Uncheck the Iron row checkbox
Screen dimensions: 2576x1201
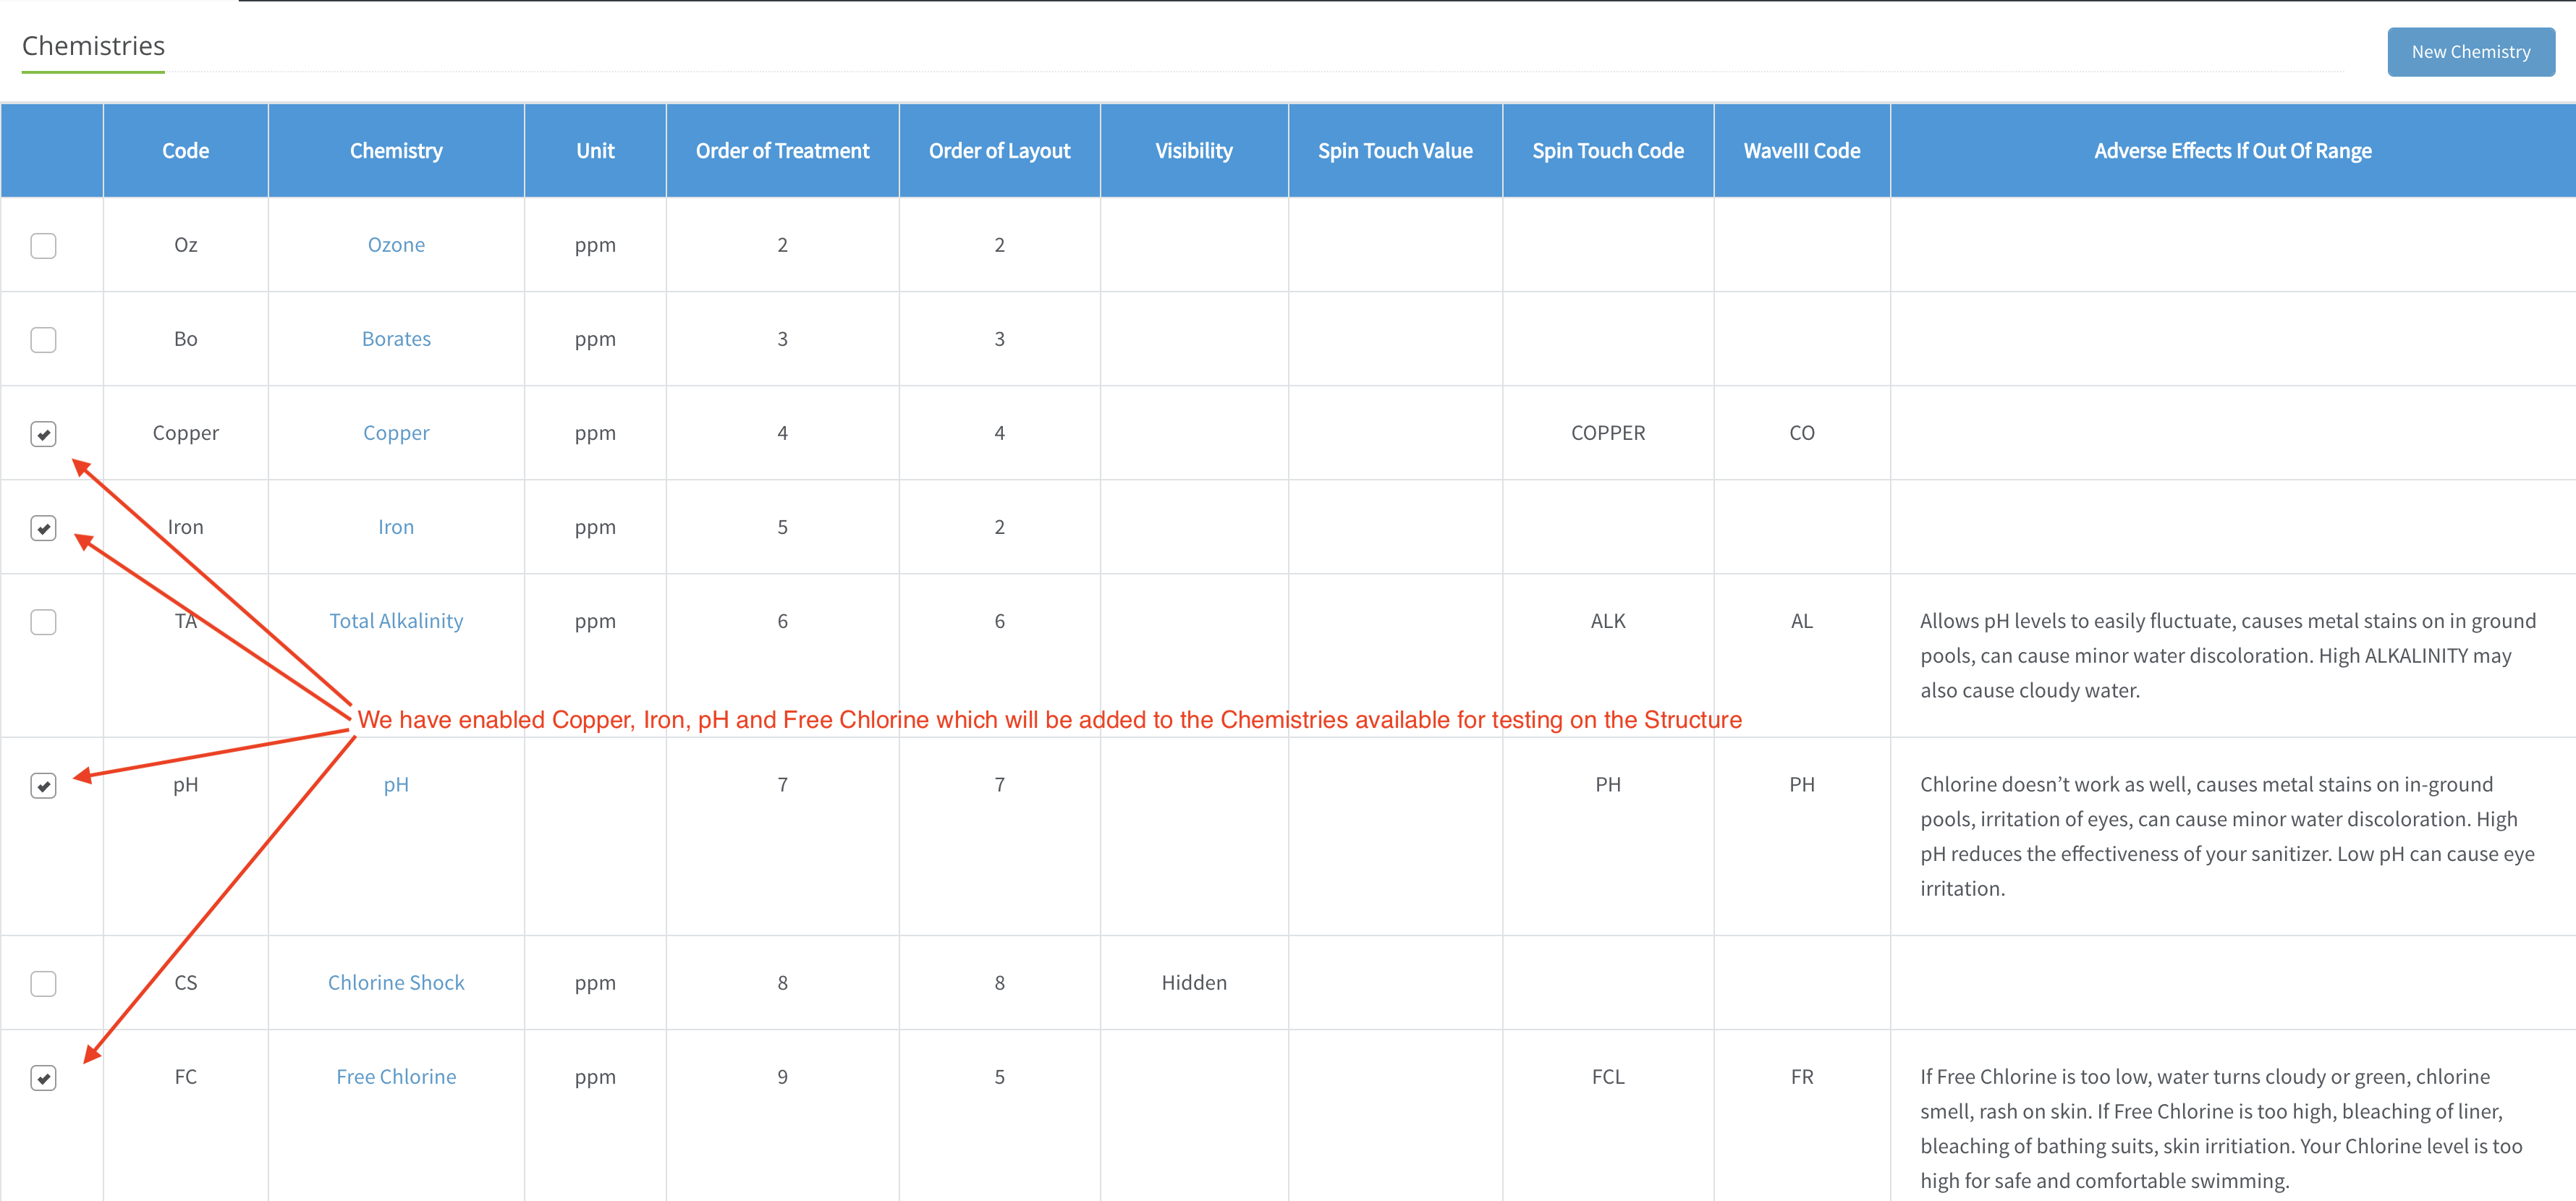43,527
